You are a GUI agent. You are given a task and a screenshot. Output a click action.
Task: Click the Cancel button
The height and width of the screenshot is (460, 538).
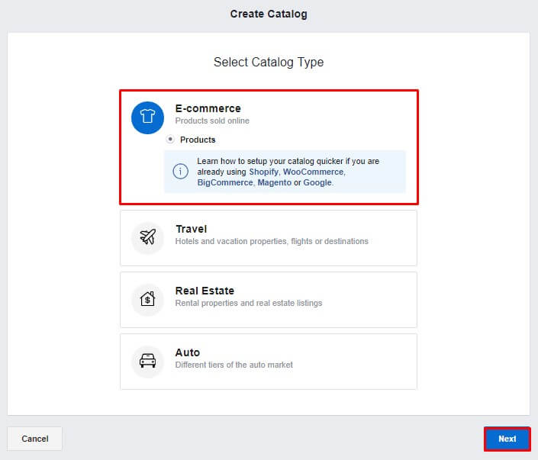pos(34,439)
